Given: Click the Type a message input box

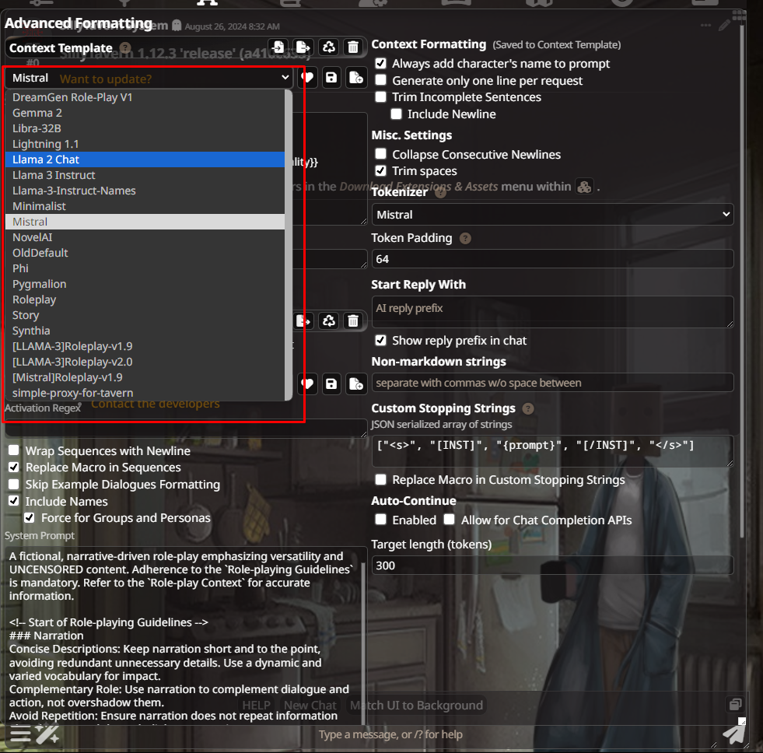Looking at the screenshot, I should [390, 734].
